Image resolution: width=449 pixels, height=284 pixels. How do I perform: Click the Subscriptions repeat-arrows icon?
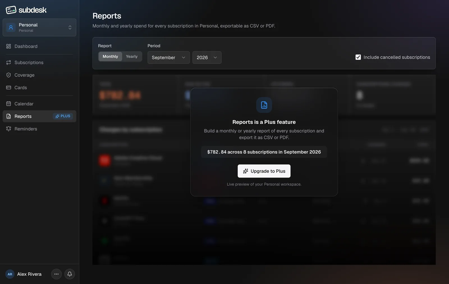pos(9,63)
